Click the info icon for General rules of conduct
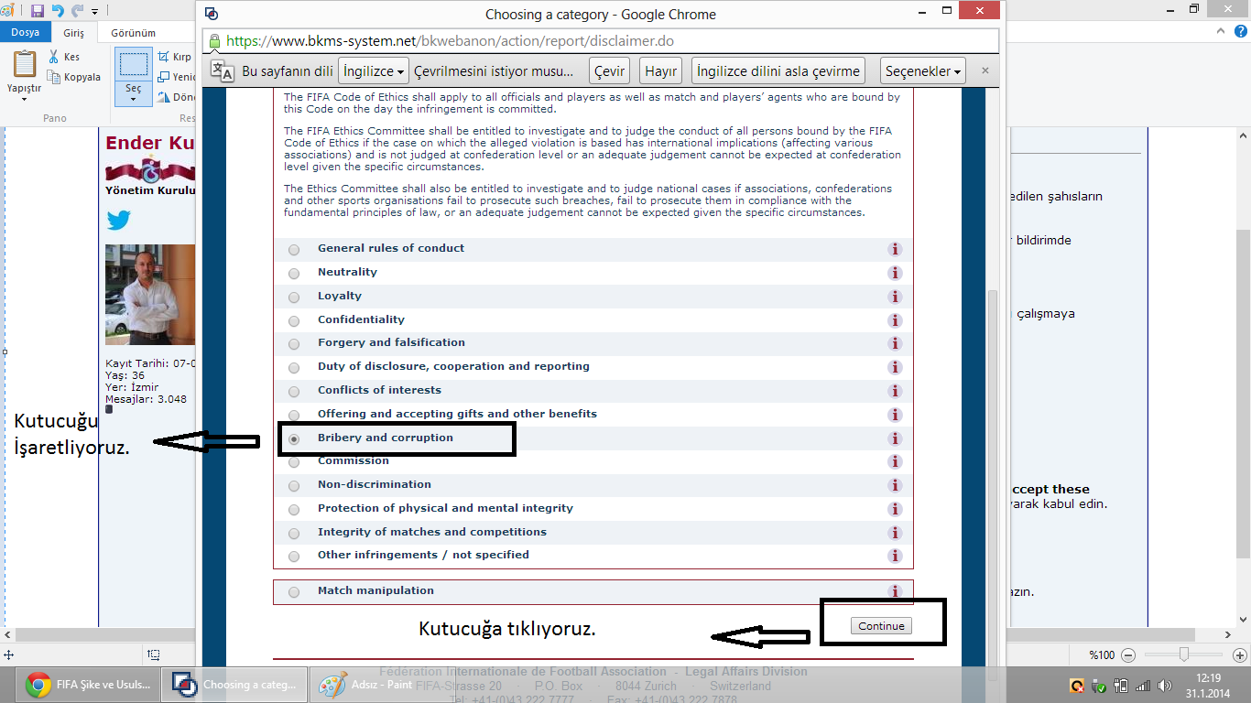 [x=895, y=249]
